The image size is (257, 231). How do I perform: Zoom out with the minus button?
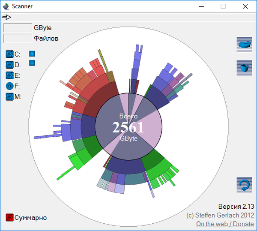tap(32, 63)
